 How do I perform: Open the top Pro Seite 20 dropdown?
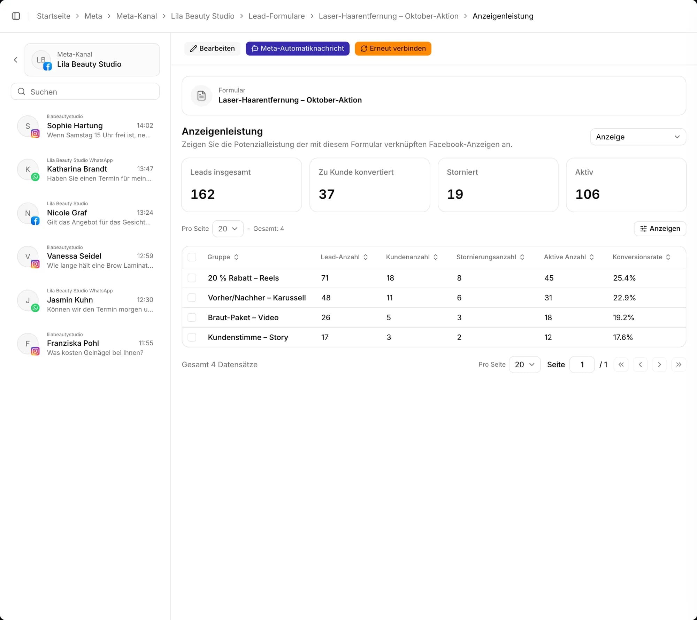[x=228, y=229]
